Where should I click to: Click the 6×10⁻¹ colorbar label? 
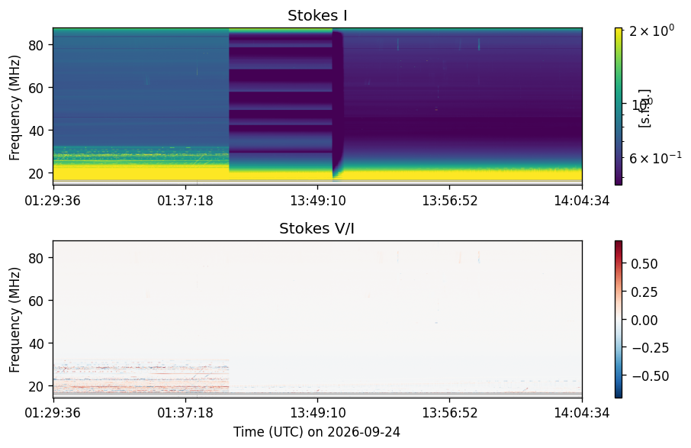[x=655, y=157]
